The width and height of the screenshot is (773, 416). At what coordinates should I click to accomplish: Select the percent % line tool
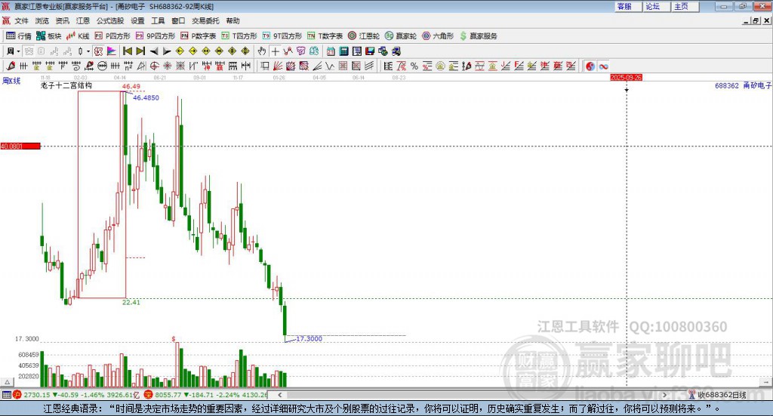414,66
